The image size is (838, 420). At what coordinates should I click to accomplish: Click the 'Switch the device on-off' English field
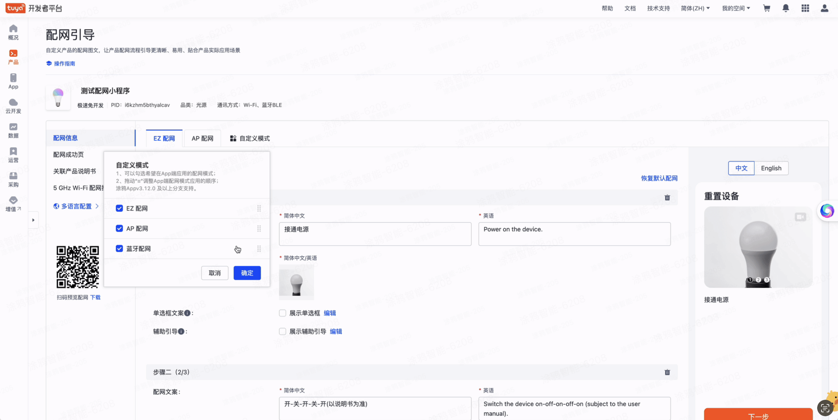pyautogui.click(x=574, y=408)
